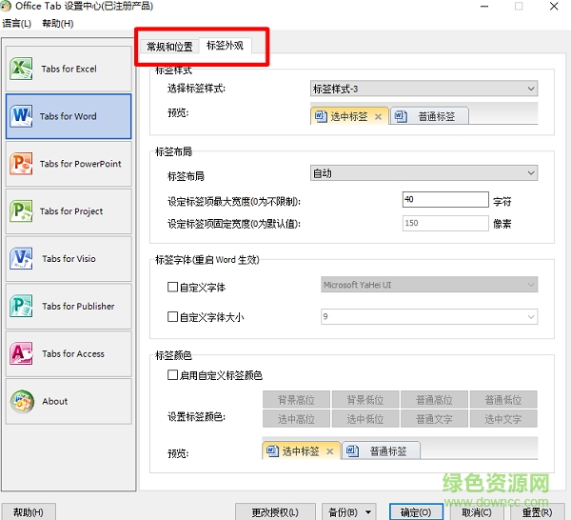571x520 pixels.
Task: Open the font size 9 dropdown
Action: [x=429, y=316]
